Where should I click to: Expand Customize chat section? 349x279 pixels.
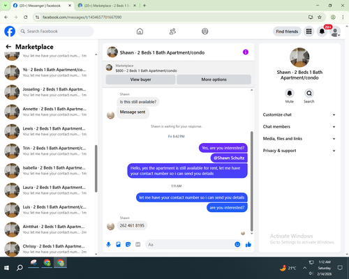pos(299,114)
